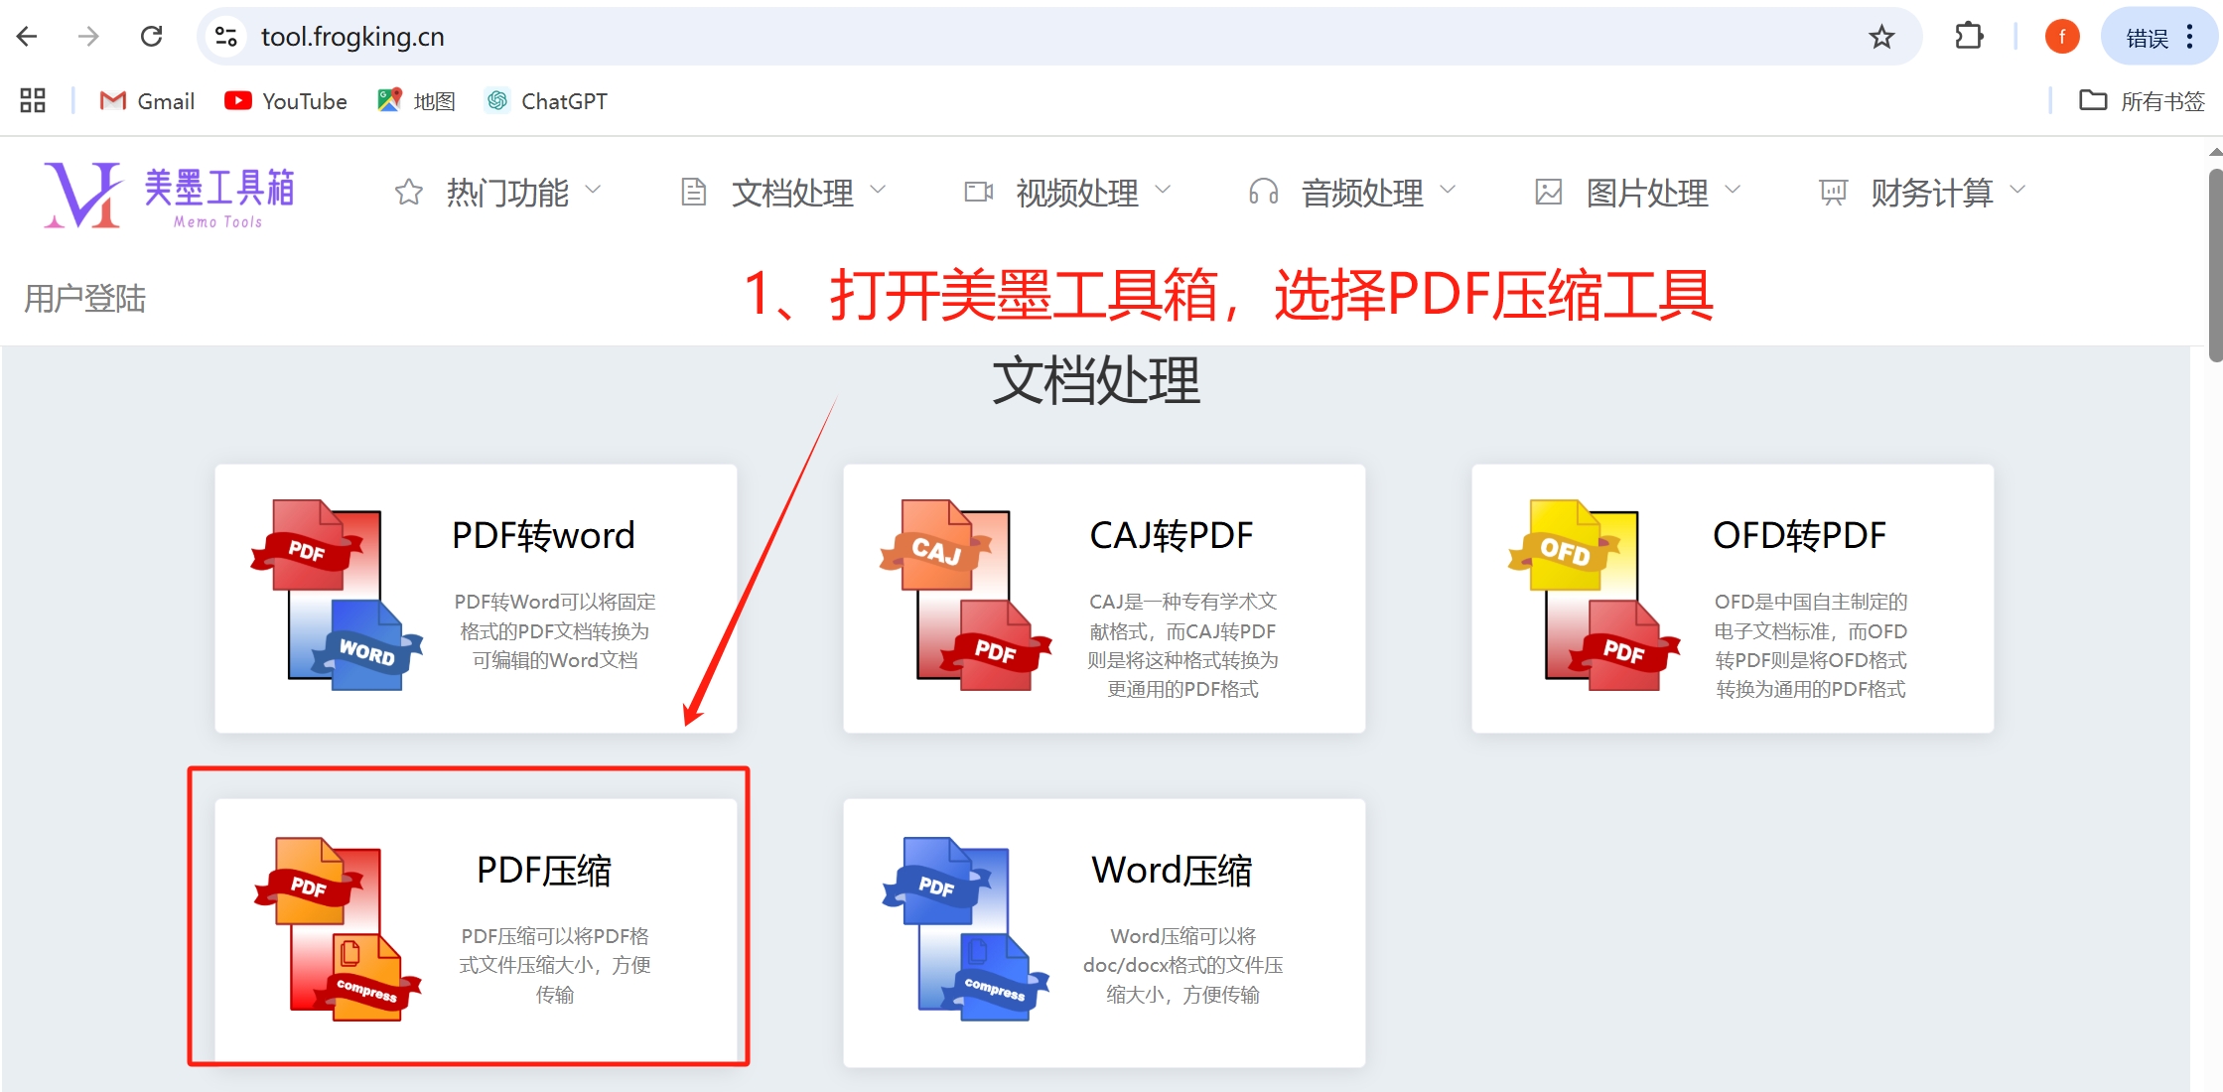Click the PDF转word conversion icon
The height and width of the screenshot is (1092, 2223).
[x=336, y=596]
